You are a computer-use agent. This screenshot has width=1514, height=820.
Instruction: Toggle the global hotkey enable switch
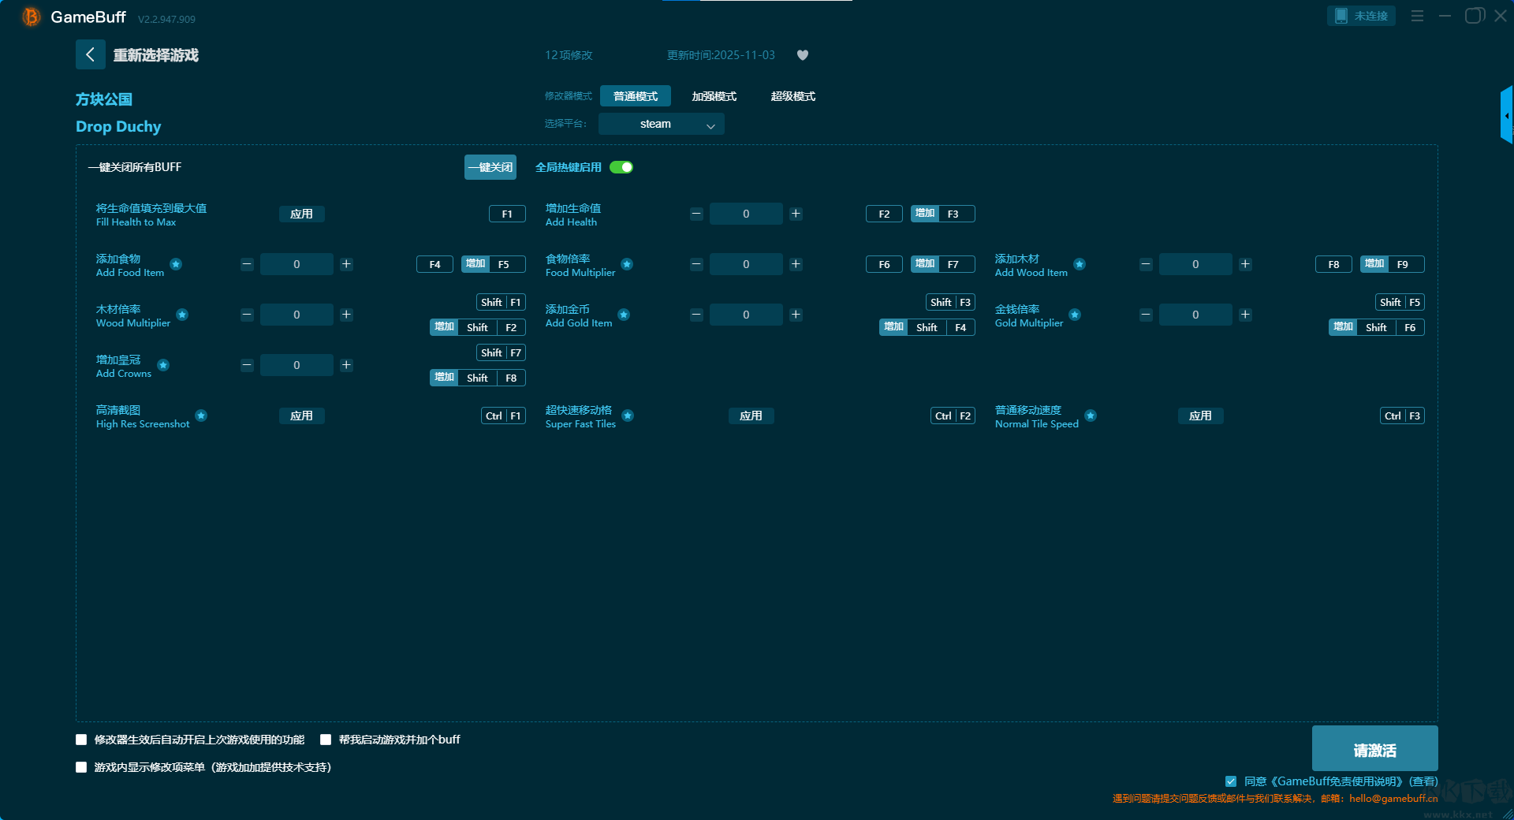tap(621, 167)
